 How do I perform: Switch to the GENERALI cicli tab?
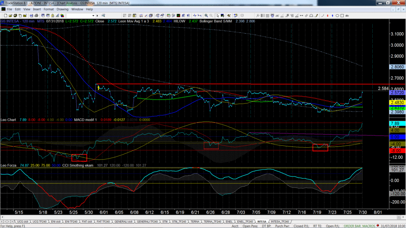point(124,222)
